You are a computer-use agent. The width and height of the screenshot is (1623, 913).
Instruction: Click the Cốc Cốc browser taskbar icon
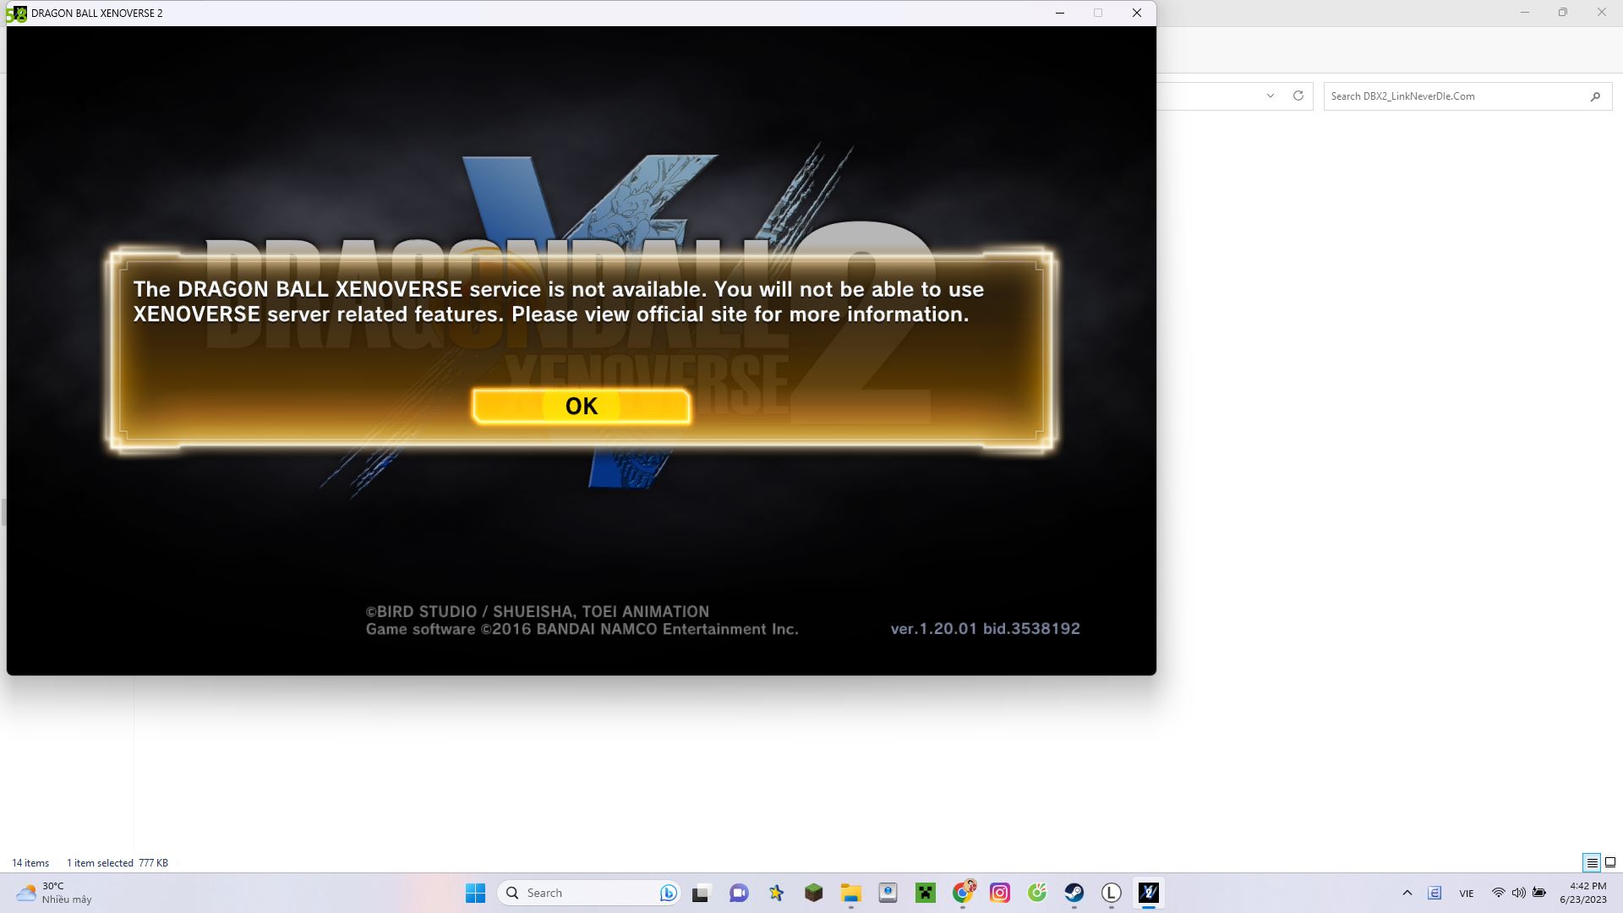point(1037,893)
